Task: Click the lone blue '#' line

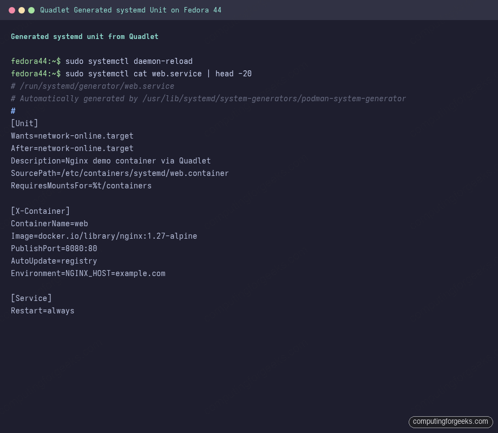Action: tap(13, 111)
